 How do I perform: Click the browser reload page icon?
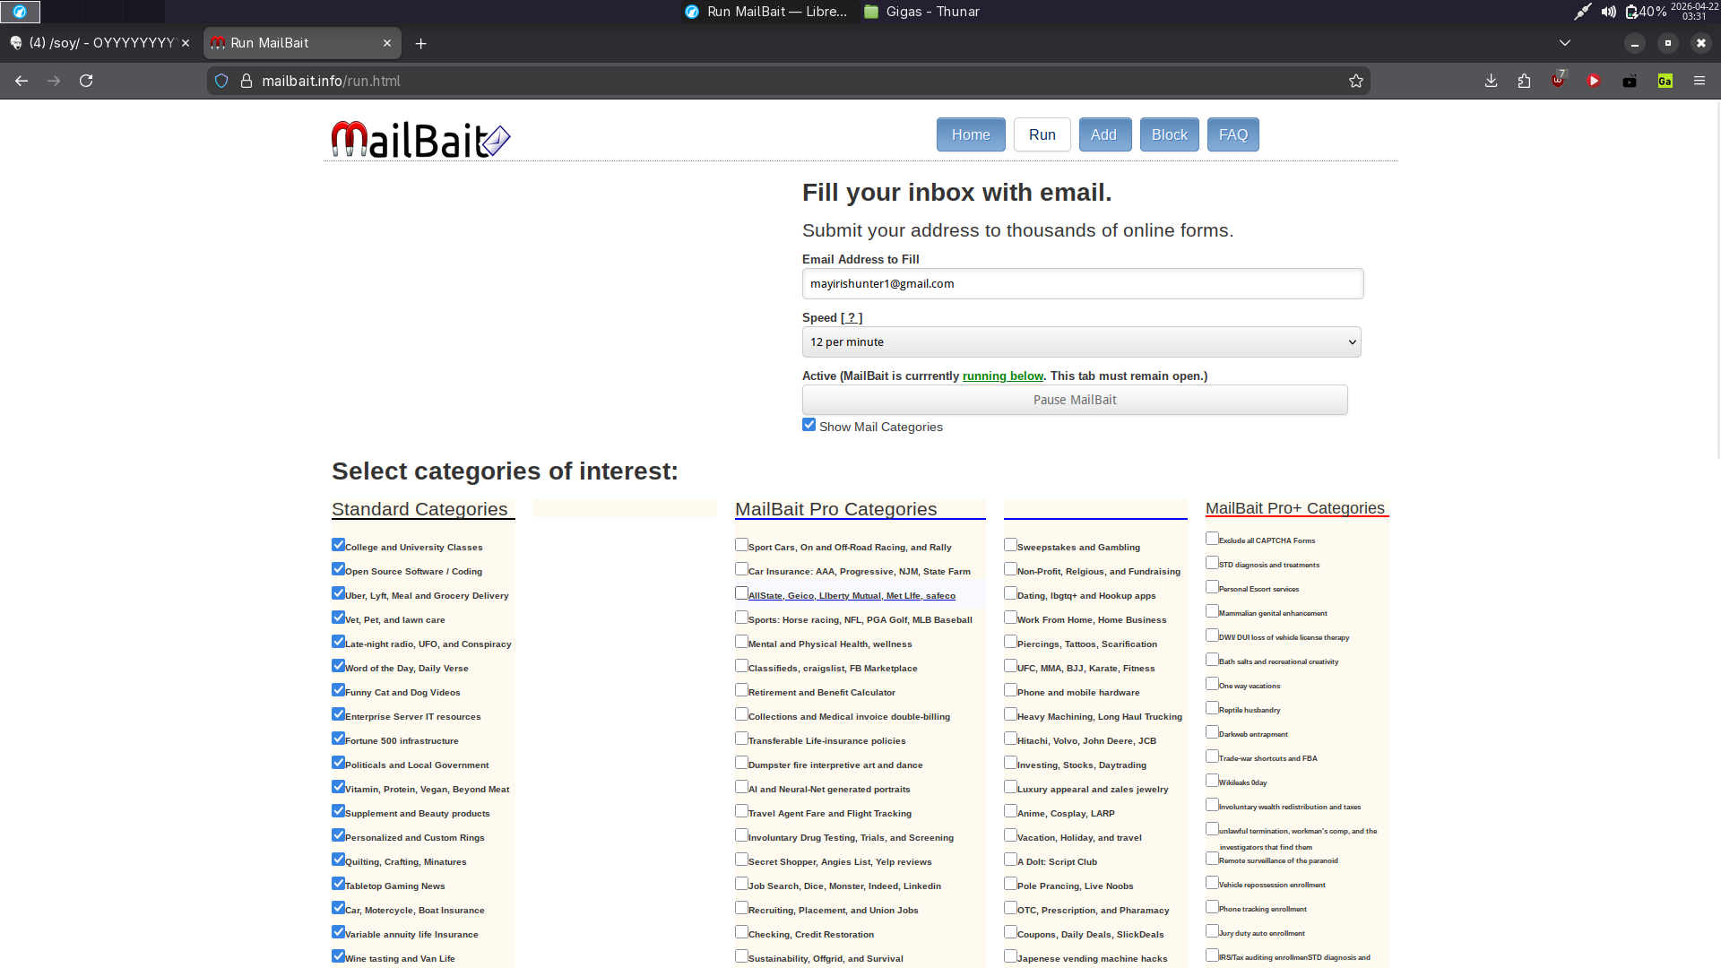[86, 81]
